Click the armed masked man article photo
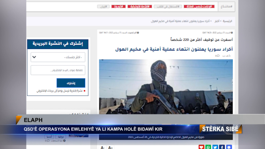 (166, 87)
